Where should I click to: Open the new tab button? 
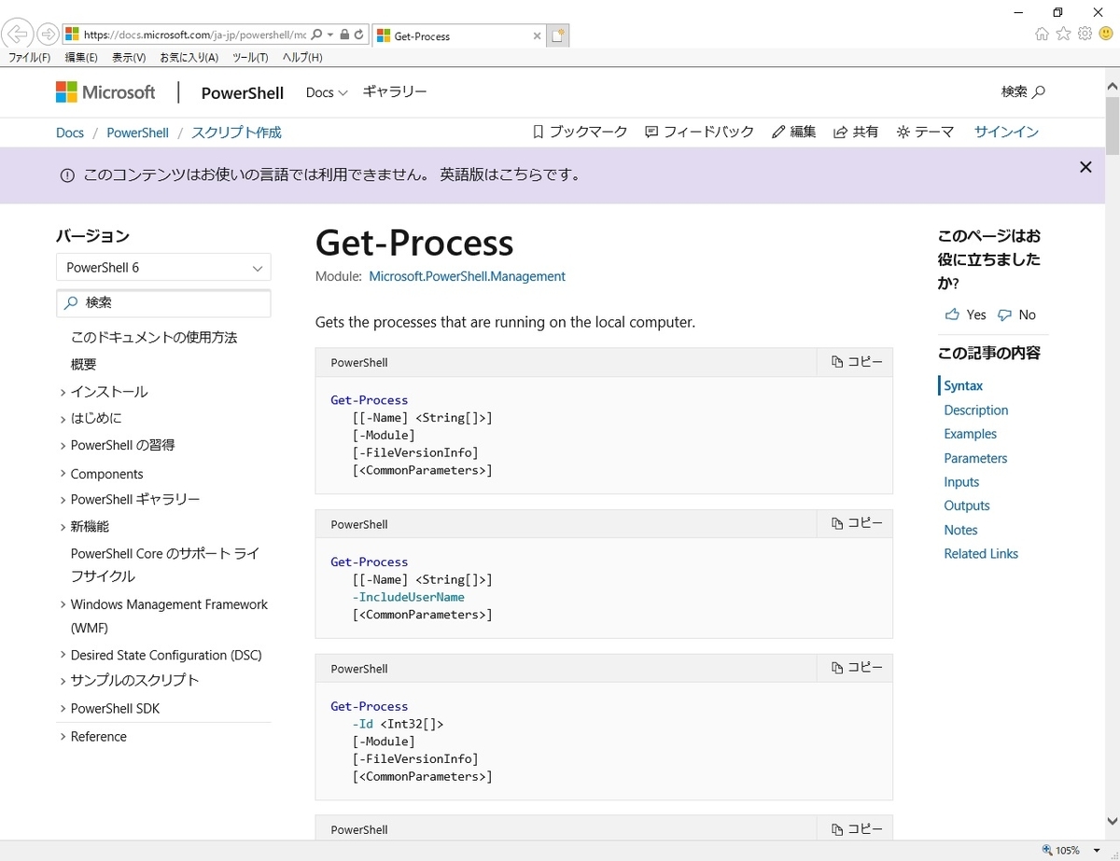point(557,36)
